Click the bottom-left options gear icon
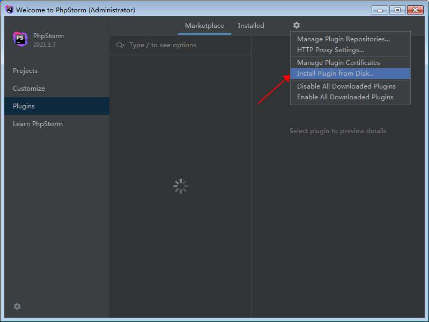Screen dimensions: 429x322 [17, 306]
